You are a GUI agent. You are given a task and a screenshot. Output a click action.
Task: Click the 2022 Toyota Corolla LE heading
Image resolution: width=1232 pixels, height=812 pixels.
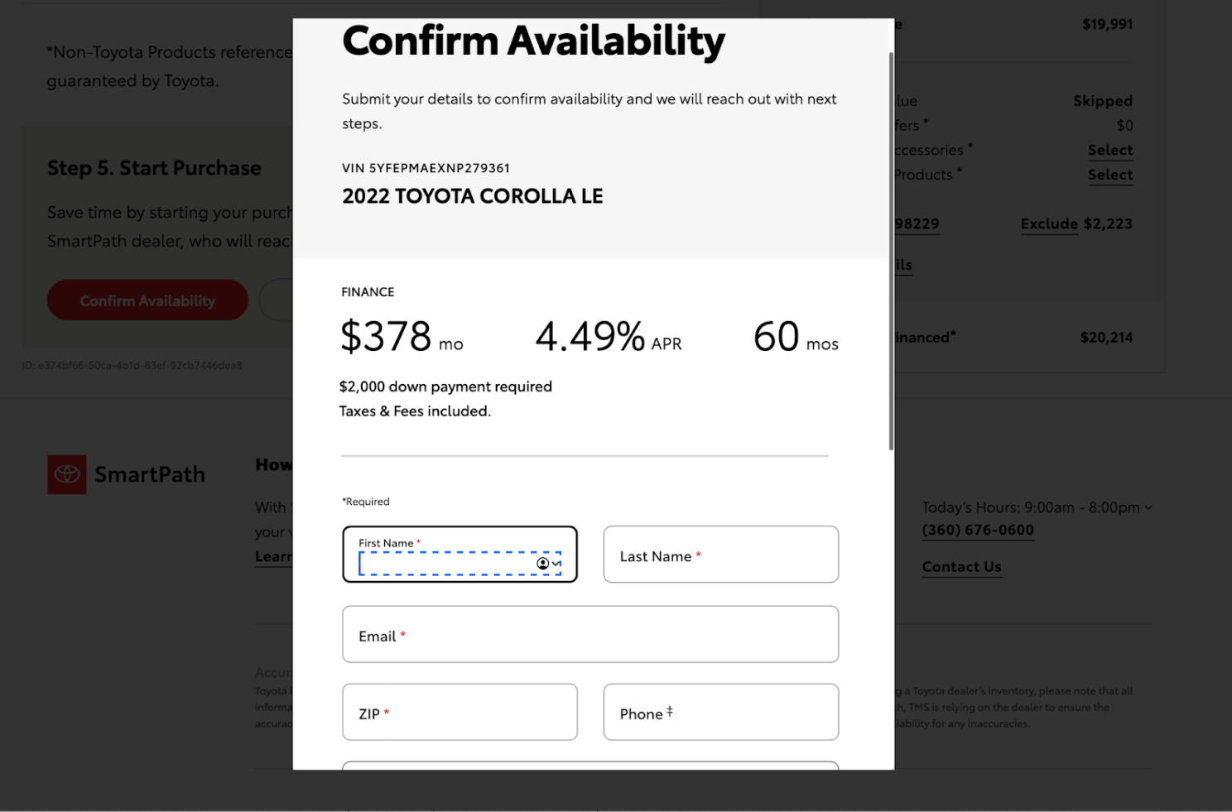point(473,196)
